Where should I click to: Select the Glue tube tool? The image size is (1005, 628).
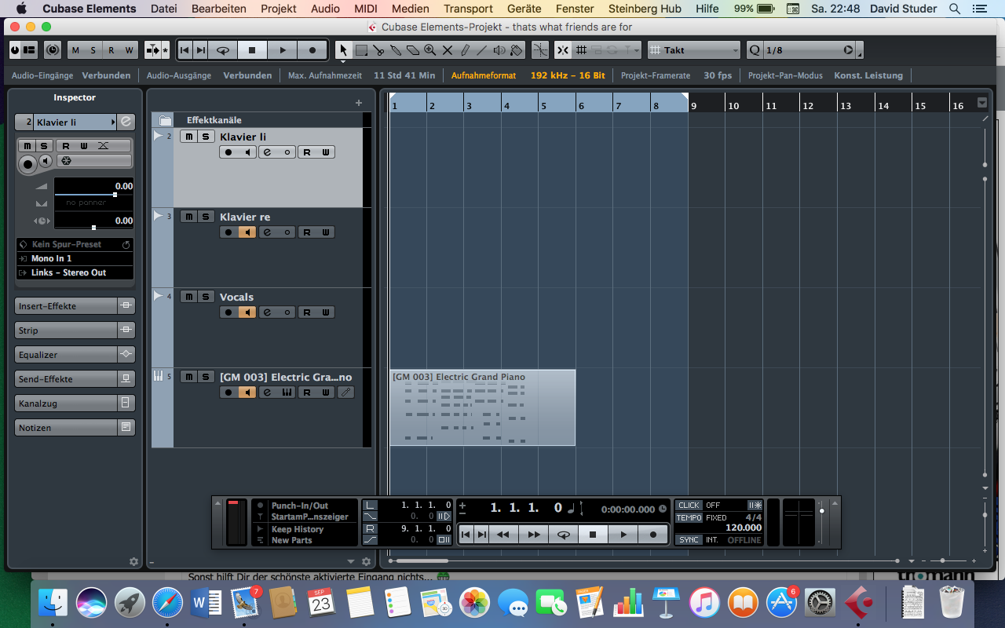[x=396, y=50]
